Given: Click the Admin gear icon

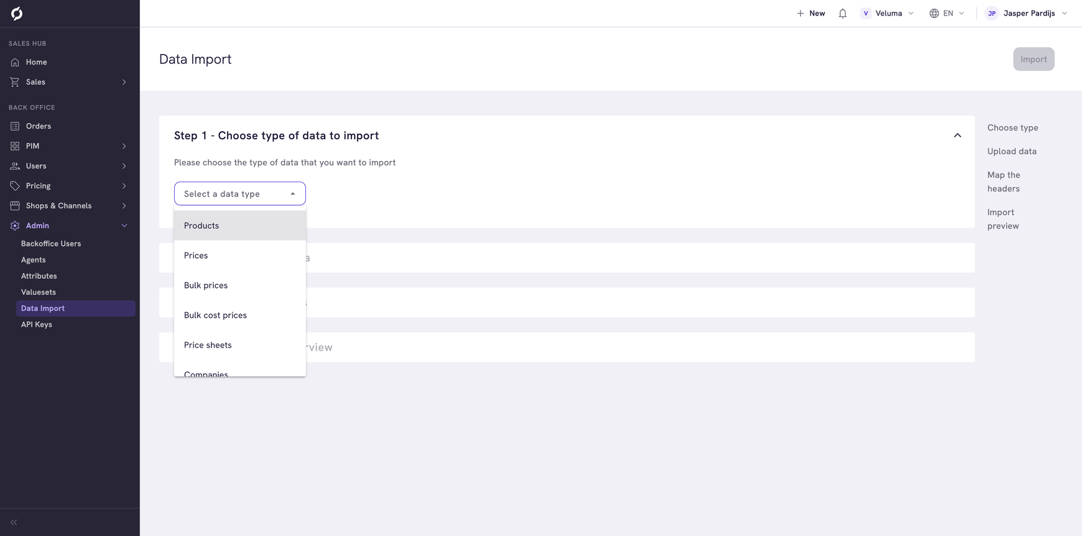Looking at the screenshot, I should point(15,226).
